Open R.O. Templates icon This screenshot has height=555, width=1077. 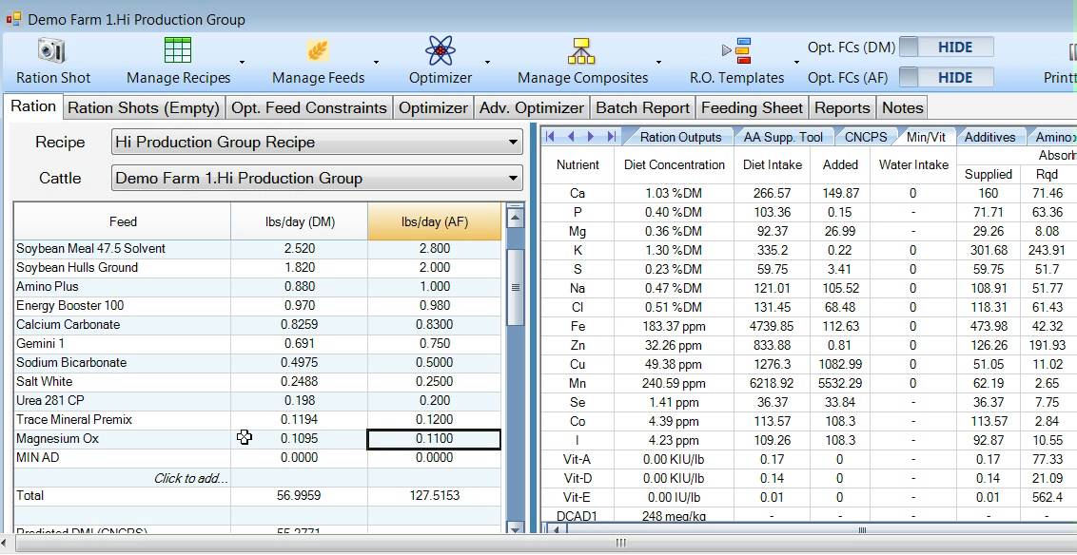pos(735,50)
